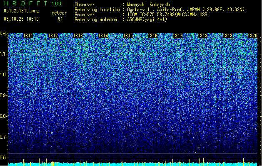Click the Receiving Location value text

186,10
